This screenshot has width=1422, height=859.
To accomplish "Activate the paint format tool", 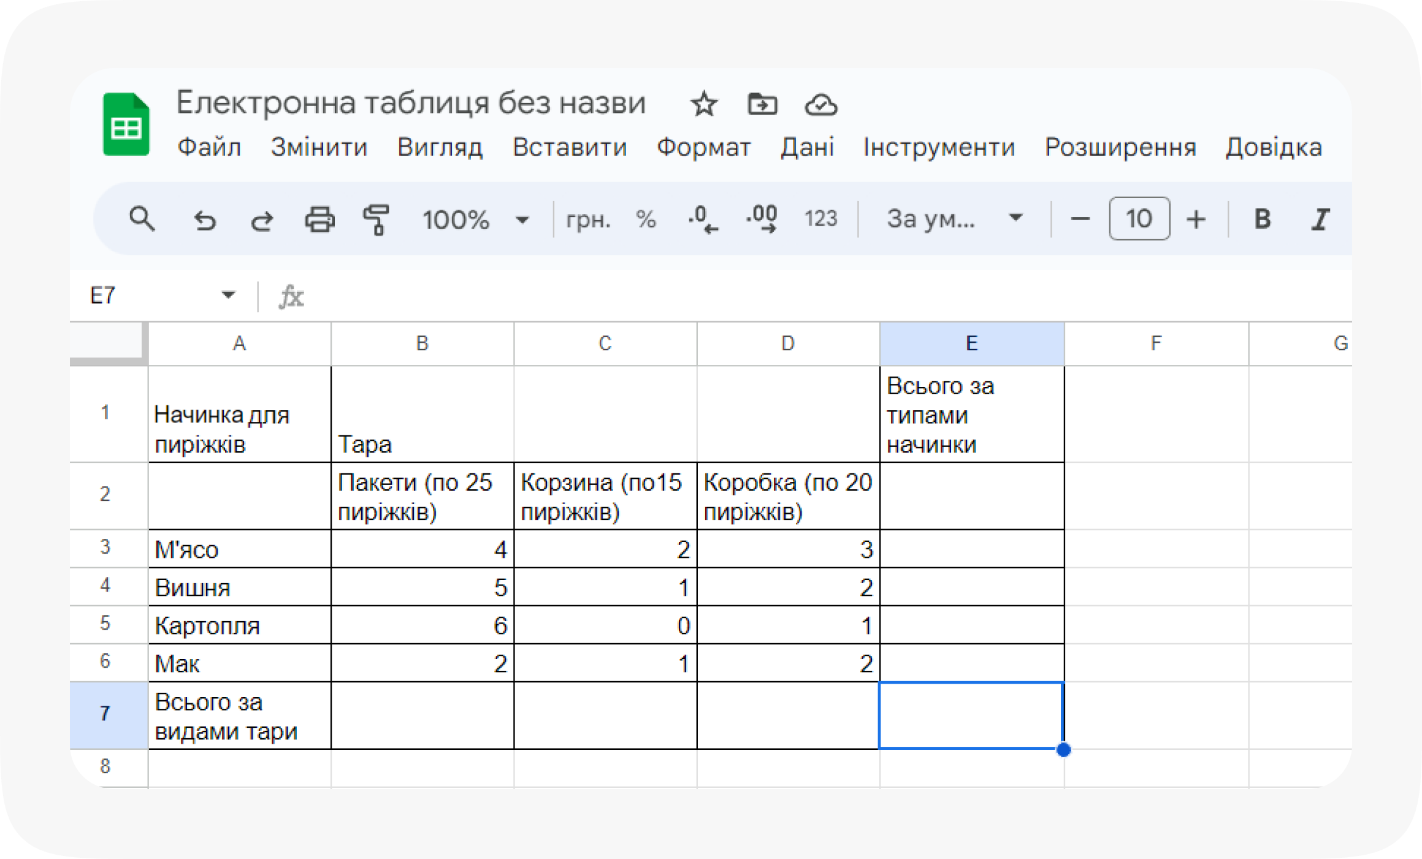I will [377, 220].
